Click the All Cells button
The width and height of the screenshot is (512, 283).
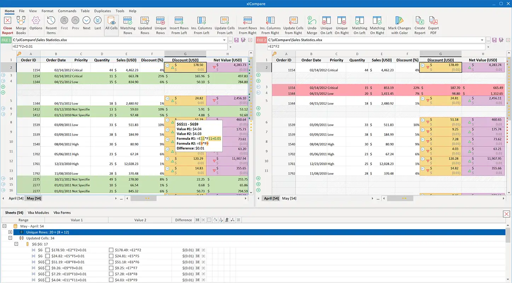[x=111, y=25]
